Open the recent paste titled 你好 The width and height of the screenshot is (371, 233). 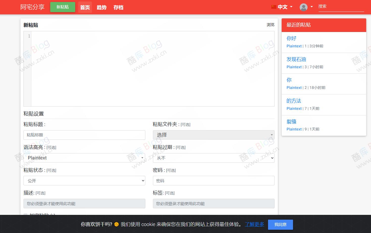[291, 38]
